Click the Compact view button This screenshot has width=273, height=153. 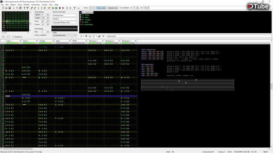pyautogui.click(x=113, y=8)
